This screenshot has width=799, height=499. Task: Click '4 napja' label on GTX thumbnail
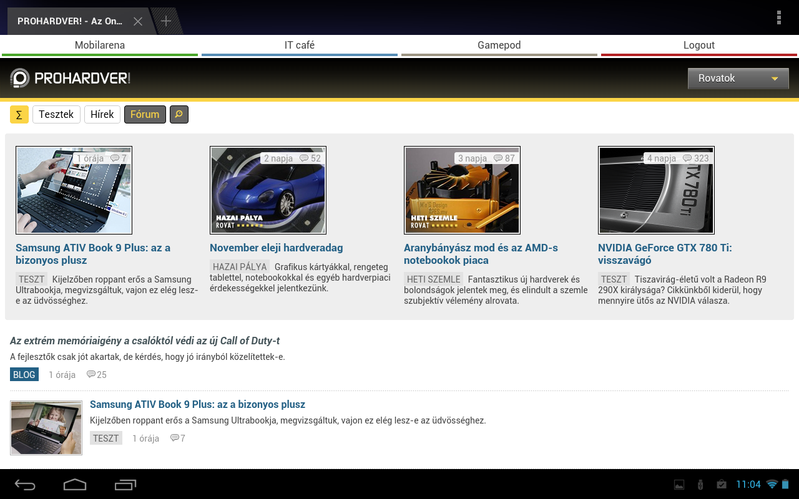pos(662,158)
